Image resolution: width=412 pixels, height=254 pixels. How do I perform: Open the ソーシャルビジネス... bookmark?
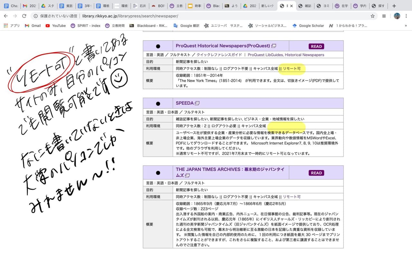[267, 26]
